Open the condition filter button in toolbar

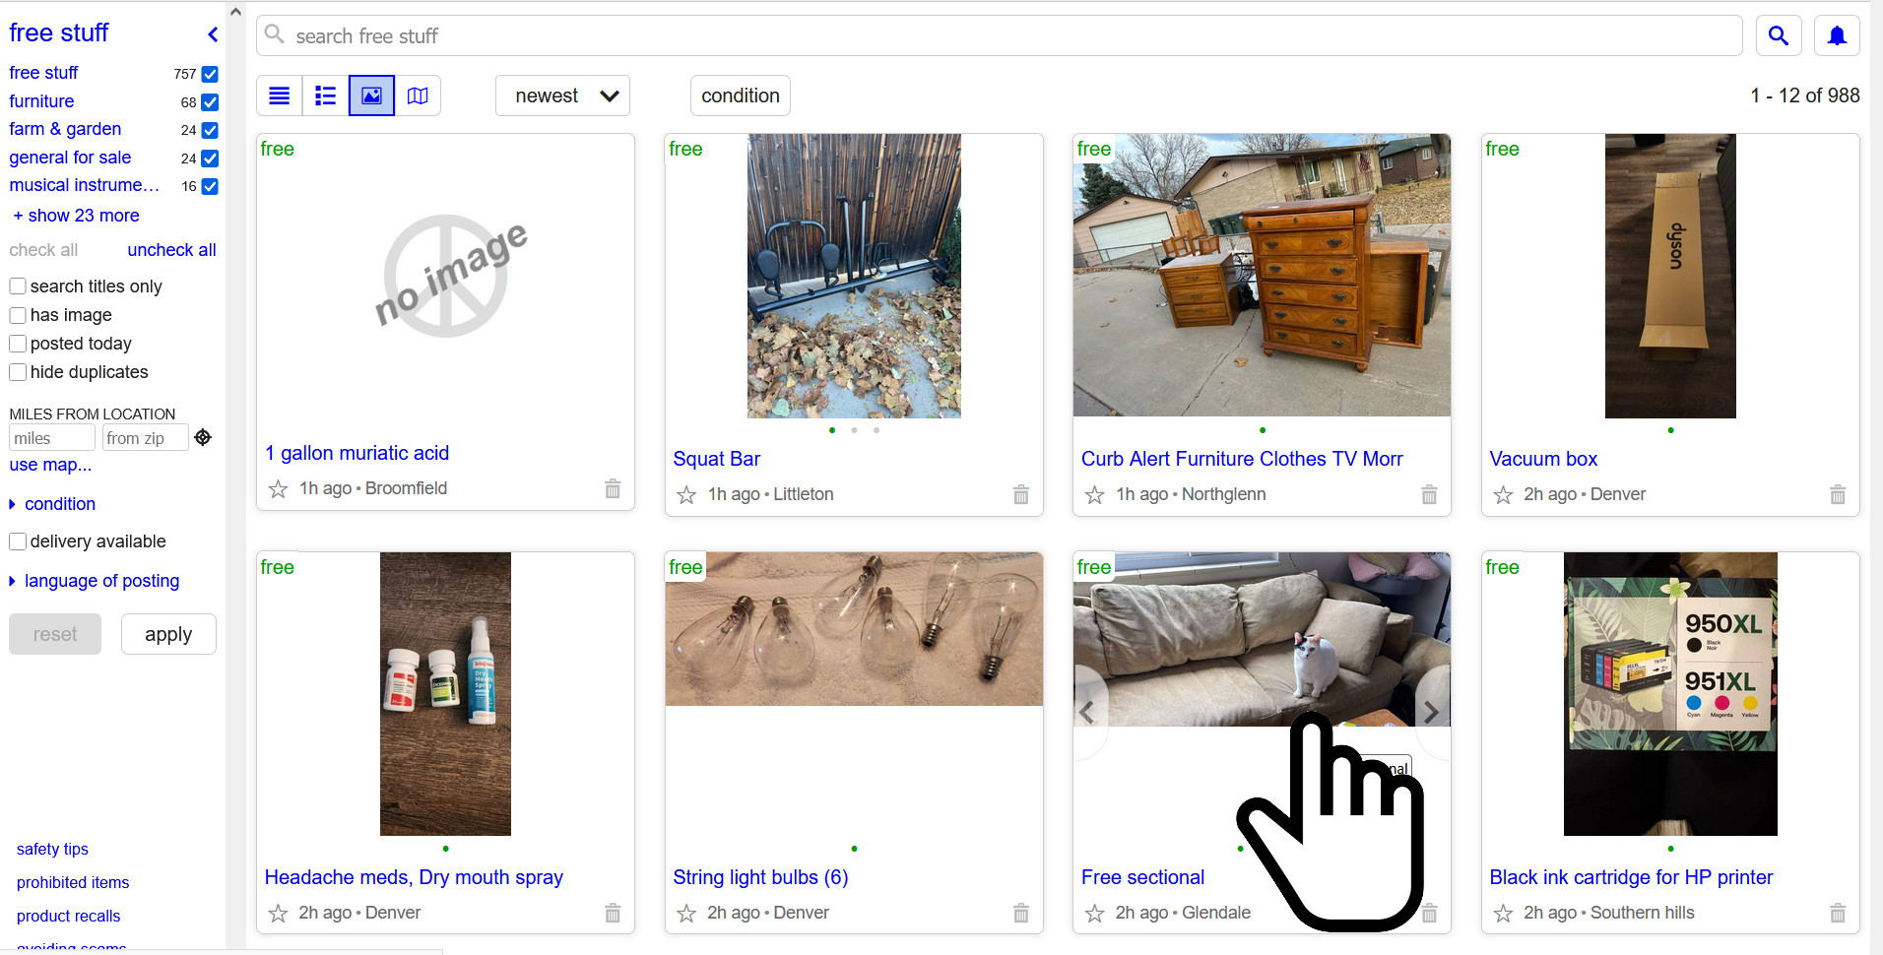click(741, 95)
